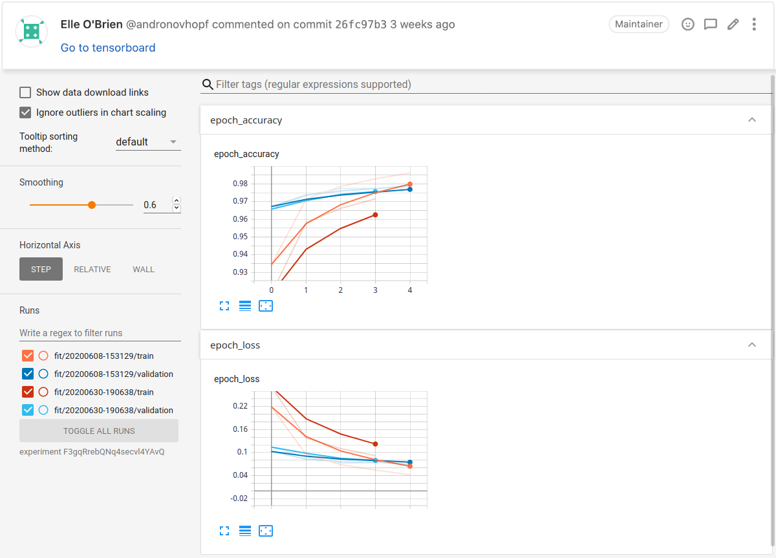Click the '3 weeks ago' timestamp

[422, 25]
